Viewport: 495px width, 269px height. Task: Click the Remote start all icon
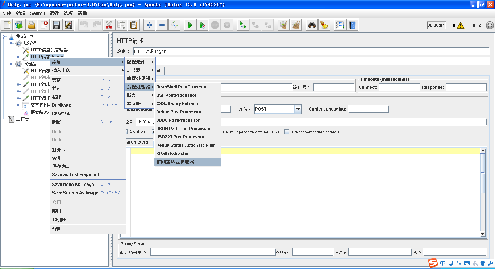[242, 25]
